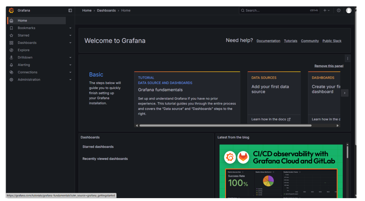Expand the Drilldown section chevron
The height and width of the screenshot is (201, 365).
(x=70, y=57)
